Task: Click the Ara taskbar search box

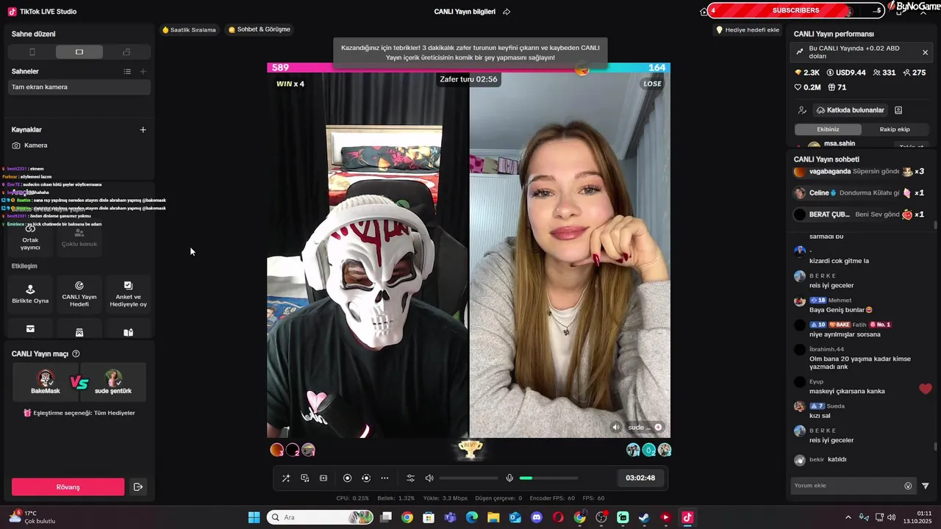Action: 321,517
